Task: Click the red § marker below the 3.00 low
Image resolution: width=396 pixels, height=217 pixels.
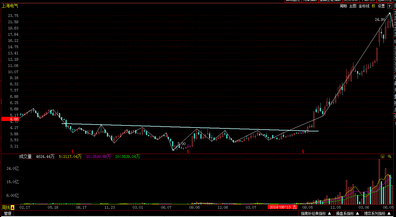Action: tap(188, 152)
